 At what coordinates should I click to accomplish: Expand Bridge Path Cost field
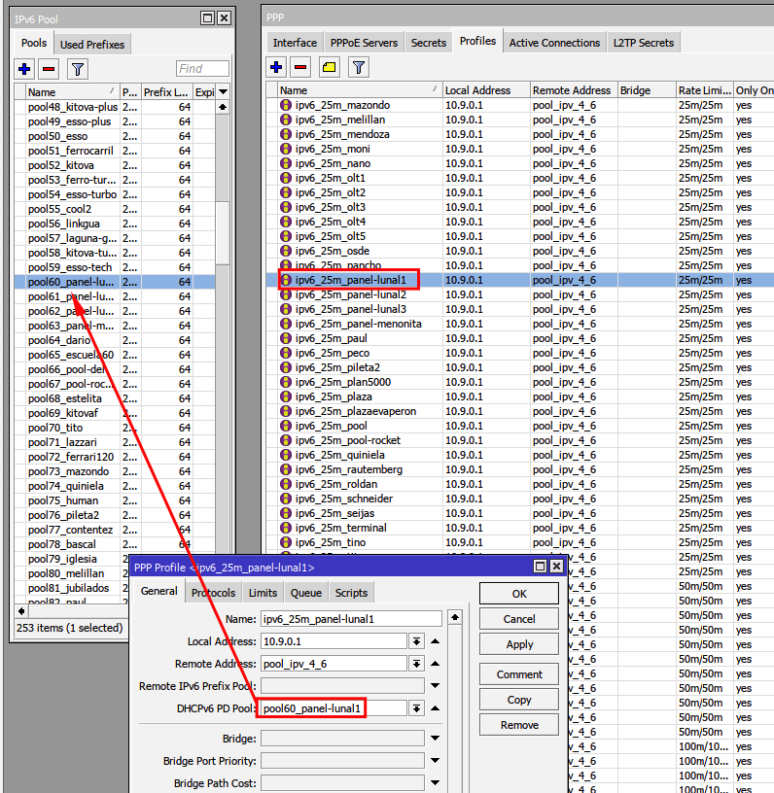pos(435,783)
